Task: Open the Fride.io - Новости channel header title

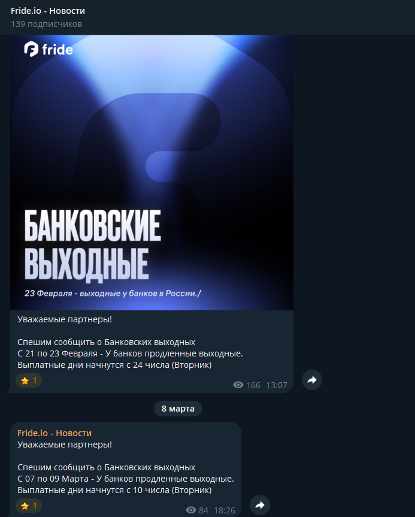Action: click(48, 11)
